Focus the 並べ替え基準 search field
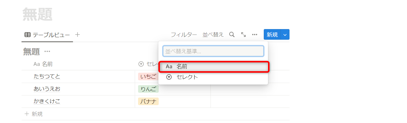This screenshot has height=123, width=407. click(213, 51)
